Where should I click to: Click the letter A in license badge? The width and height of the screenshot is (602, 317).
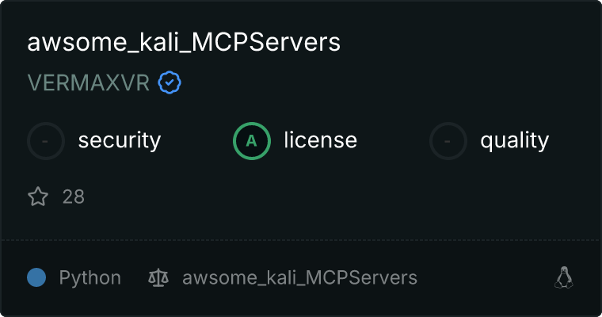coord(251,141)
